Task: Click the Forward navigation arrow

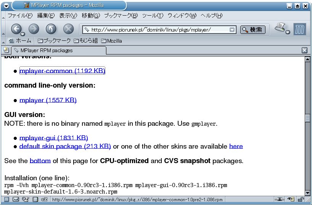Action: tap(34, 29)
